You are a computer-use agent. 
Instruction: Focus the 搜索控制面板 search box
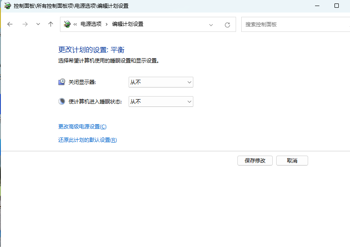296,24
